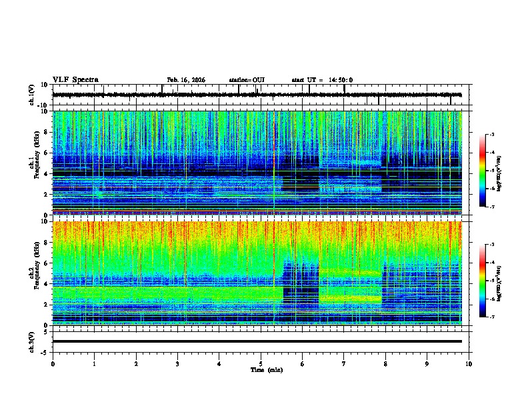Click the ch.2 spectrogram panel
528x408 pixels.
tap(262, 273)
